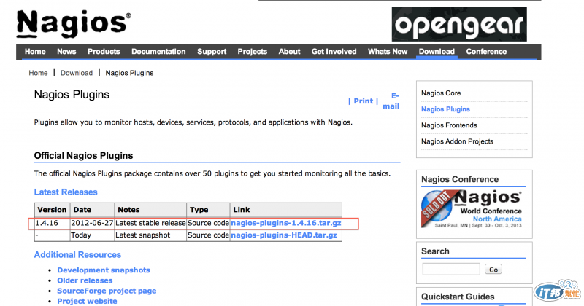The width and height of the screenshot is (584, 306).
Task: Open the Projects menu item
Action: pyautogui.click(x=252, y=52)
